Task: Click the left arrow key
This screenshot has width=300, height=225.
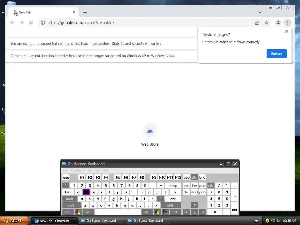Action: pyautogui.click(x=187, y=212)
